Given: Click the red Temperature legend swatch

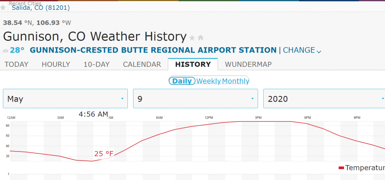Looking at the screenshot, I should [341, 168].
